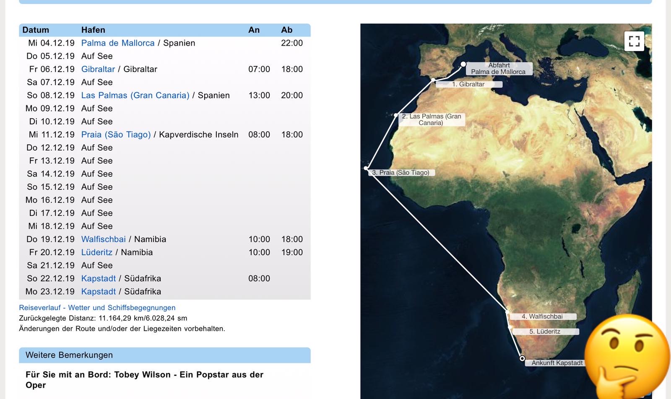Screen dimensions: 671x399
Task: Expand the map to fullscreen
Action: pos(634,41)
